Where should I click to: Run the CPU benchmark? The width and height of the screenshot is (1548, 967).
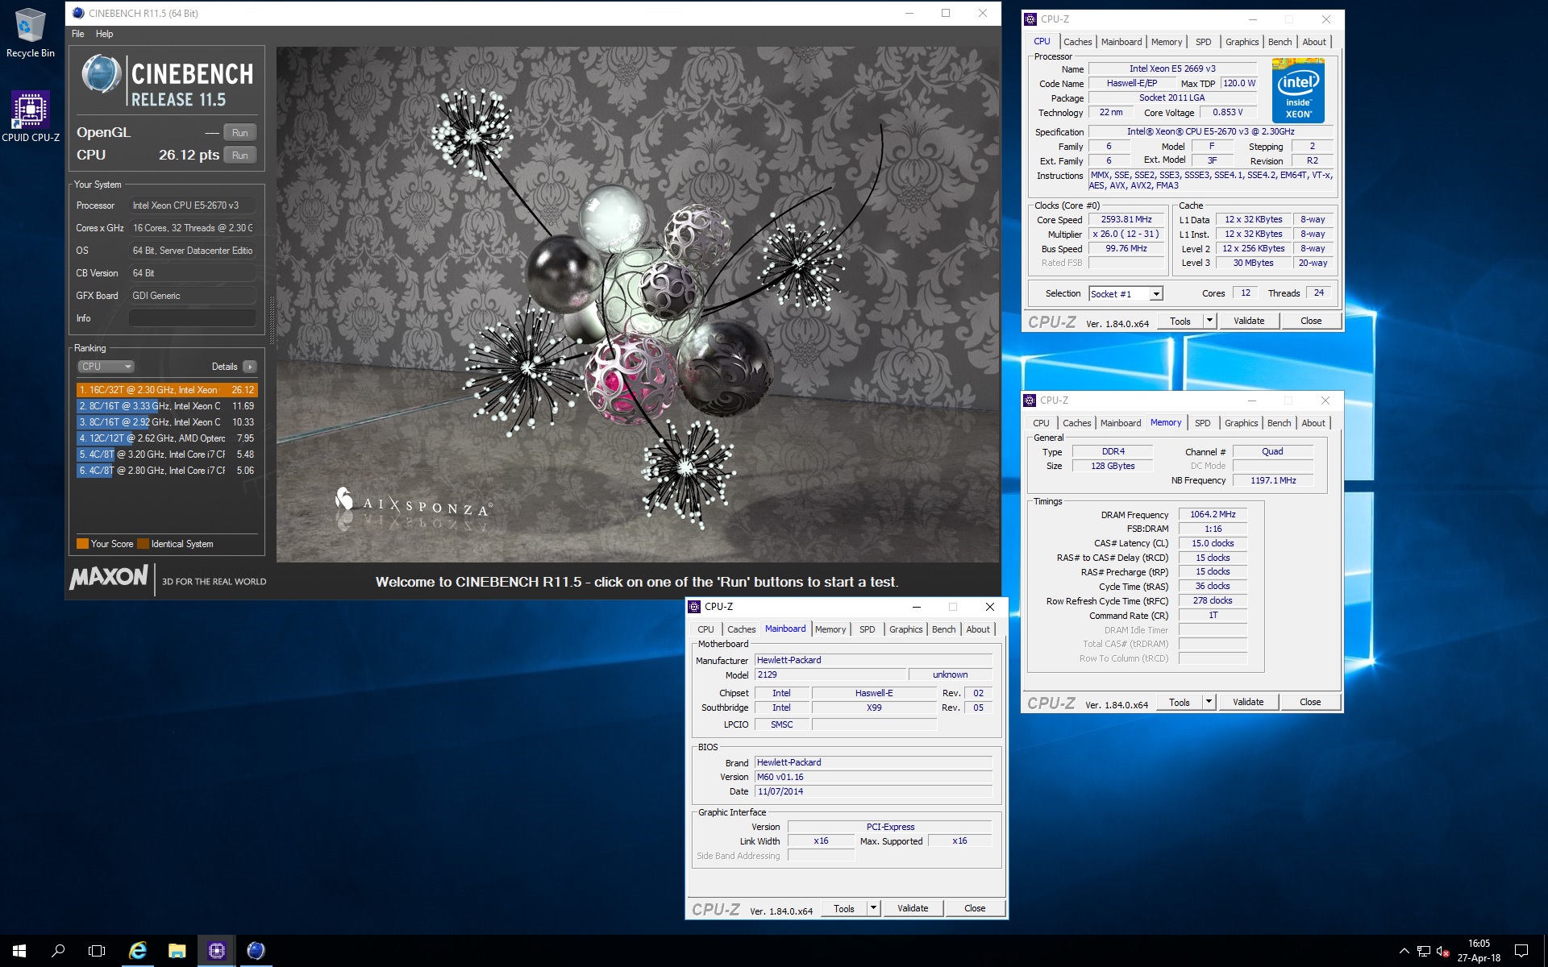(239, 156)
